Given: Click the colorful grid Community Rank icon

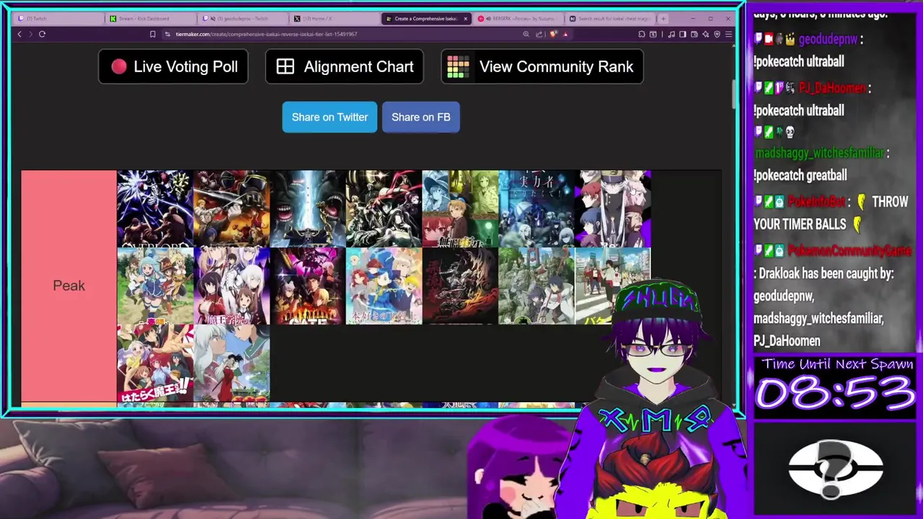Looking at the screenshot, I should pyautogui.click(x=458, y=66).
